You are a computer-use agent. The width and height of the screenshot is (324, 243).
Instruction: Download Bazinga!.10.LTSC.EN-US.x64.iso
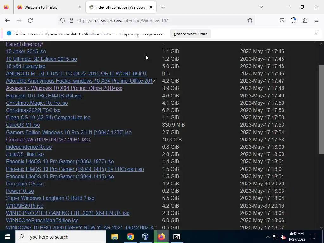click(x=44, y=96)
